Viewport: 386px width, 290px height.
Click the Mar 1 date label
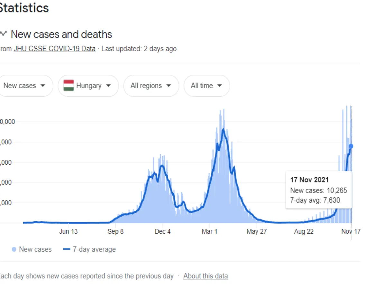pyautogui.click(x=210, y=232)
